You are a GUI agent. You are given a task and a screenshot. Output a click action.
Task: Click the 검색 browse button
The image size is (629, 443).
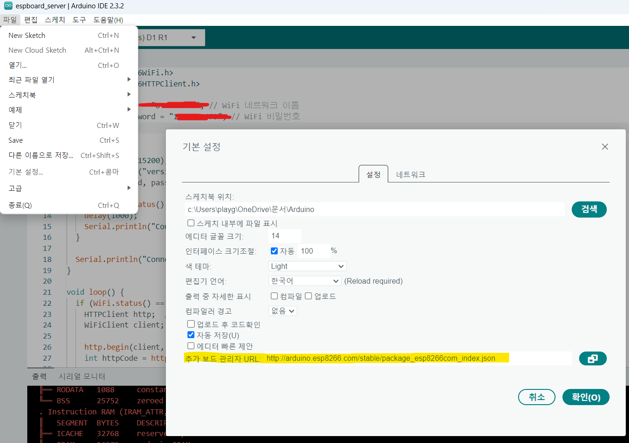pyautogui.click(x=589, y=209)
